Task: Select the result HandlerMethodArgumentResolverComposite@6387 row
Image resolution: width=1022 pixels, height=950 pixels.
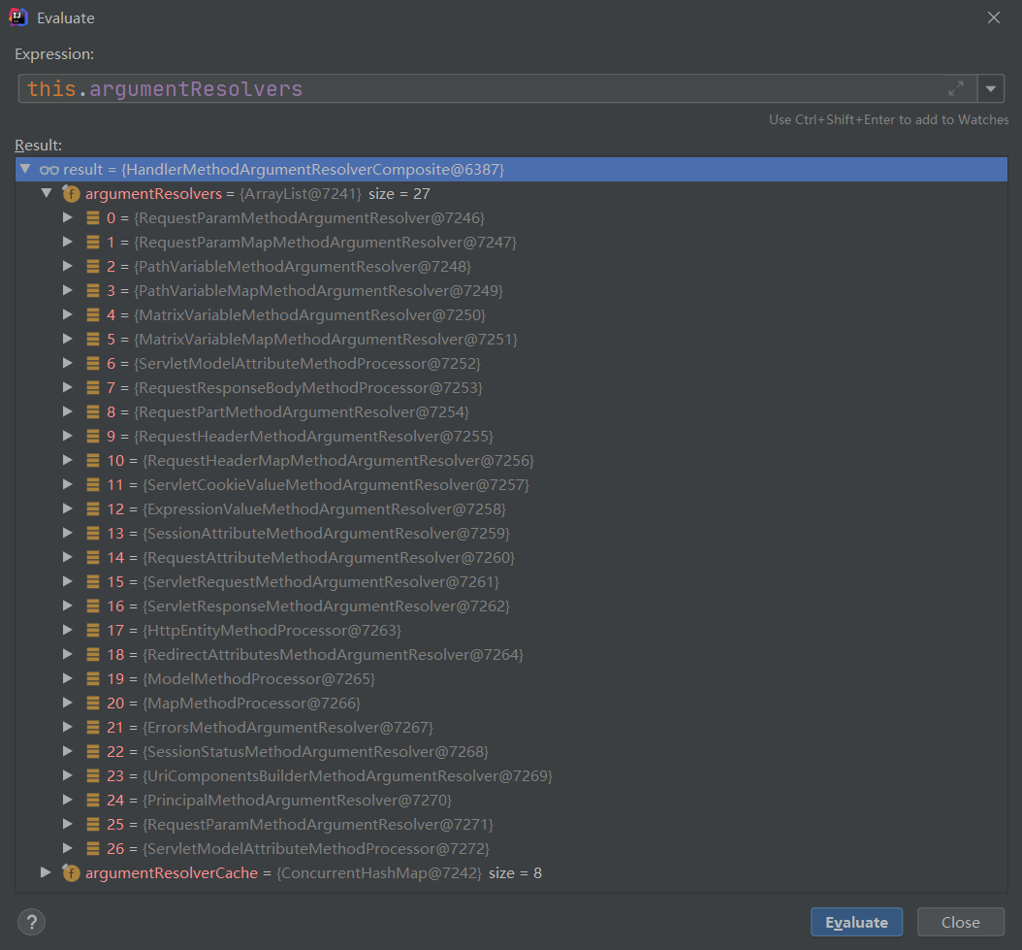Action: pos(511,169)
